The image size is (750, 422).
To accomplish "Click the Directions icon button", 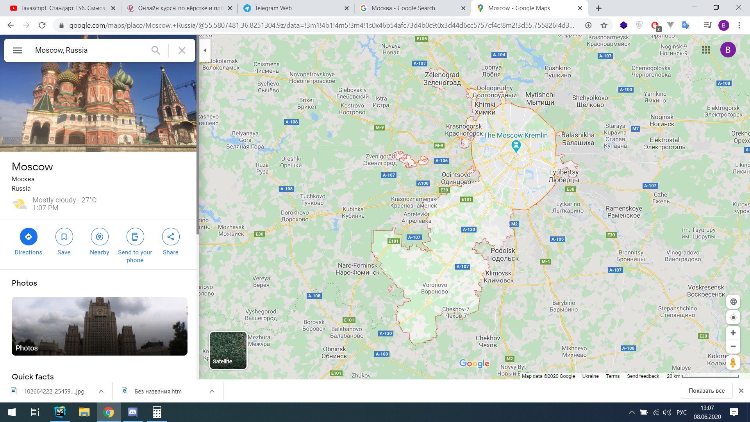I will pos(29,236).
